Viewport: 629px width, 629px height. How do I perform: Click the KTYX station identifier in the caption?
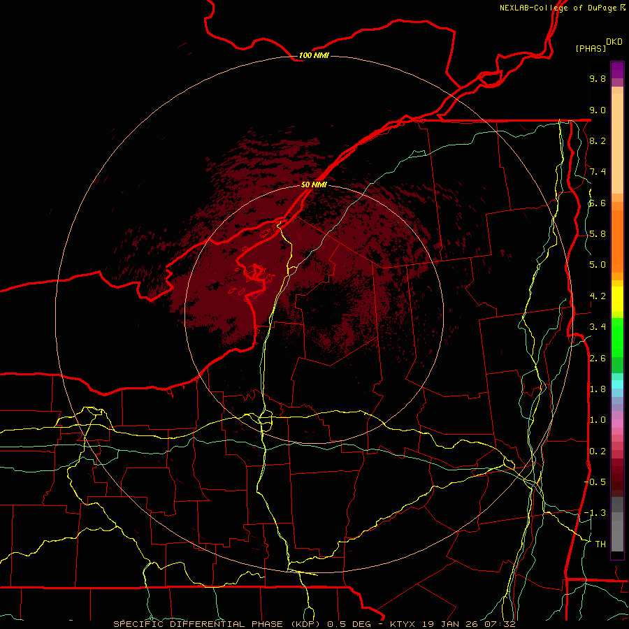pyautogui.click(x=403, y=624)
